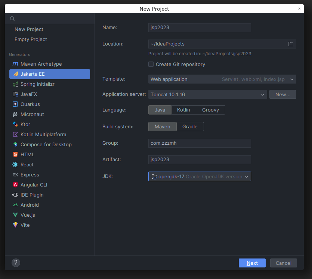Open the Template dropdown
312x279 pixels.
[x=222, y=79]
